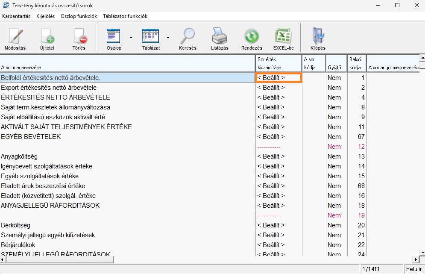The width and height of the screenshot is (425, 274).
Task: Open the Táblázatos funkciók menu
Action: tap(125, 16)
